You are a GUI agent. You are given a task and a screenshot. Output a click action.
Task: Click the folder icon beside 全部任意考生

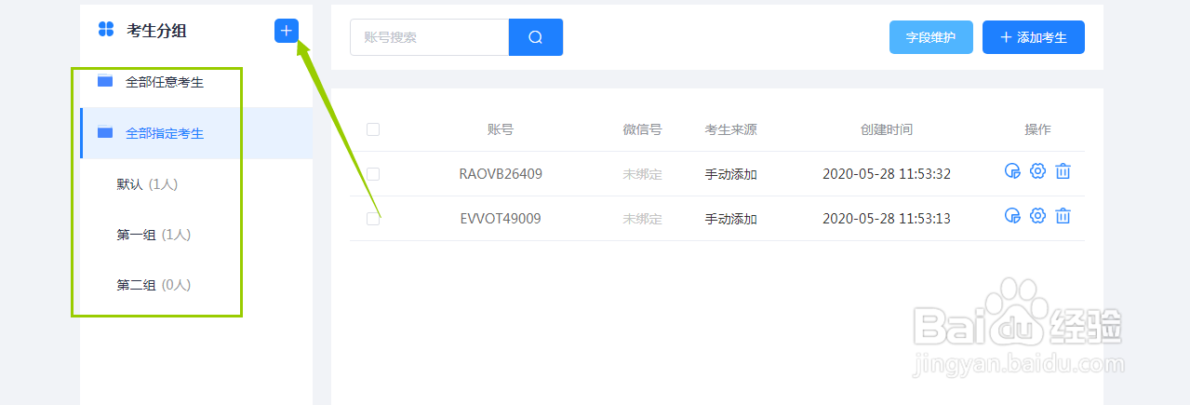coord(105,81)
